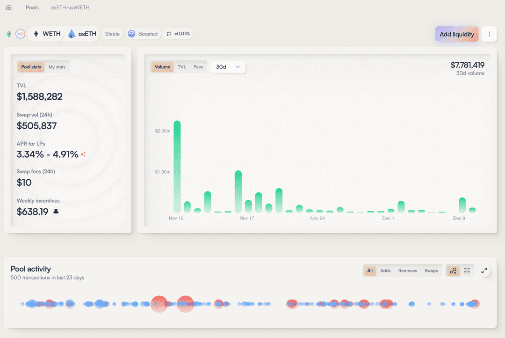Screen dimensions: 505x338
Task: Filter pool activity by Adds
Action: click(385, 271)
